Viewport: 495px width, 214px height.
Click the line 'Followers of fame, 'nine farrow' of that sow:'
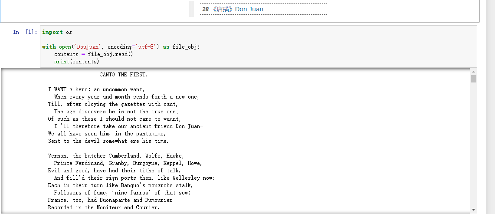122,192
